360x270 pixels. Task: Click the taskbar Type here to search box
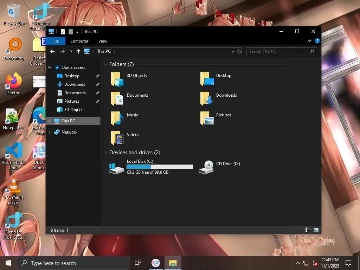tap(73, 263)
